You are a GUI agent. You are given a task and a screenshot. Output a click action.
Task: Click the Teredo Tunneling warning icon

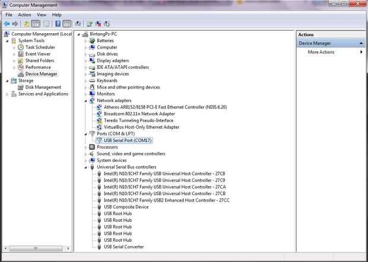99,120
